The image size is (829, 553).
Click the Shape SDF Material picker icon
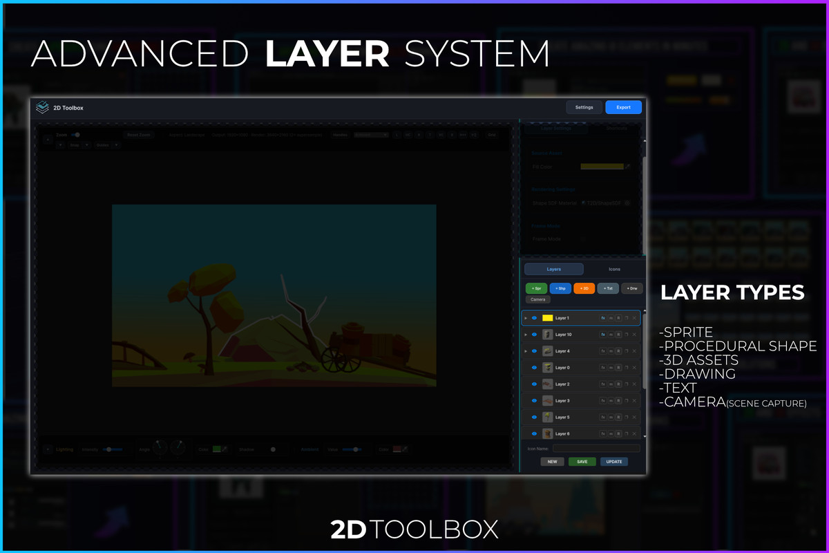click(x=627, y=203)
